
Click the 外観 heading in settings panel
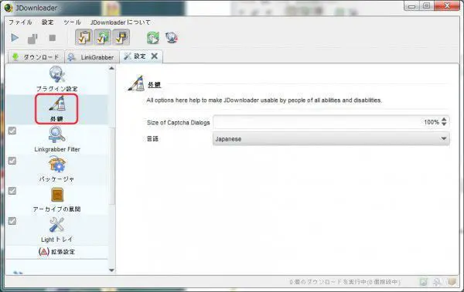coord(154,85)
